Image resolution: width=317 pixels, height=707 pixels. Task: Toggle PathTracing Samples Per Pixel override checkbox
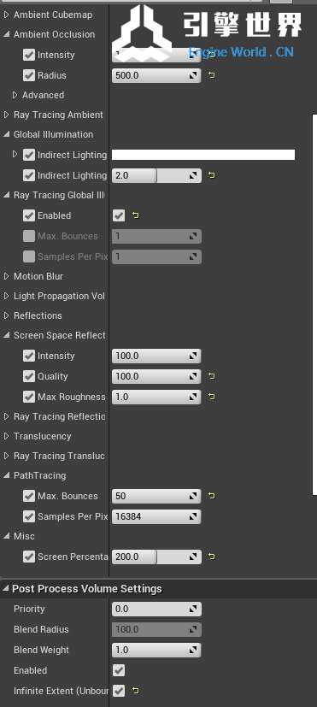pos(29,516)
